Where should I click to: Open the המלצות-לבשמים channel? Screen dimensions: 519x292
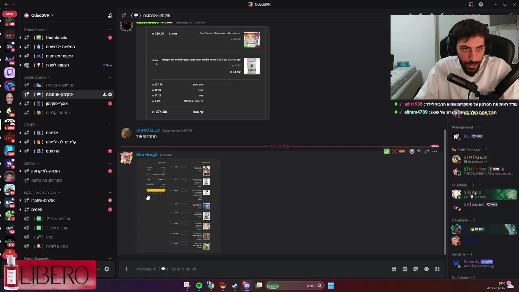pyautogui.click(x=68, y=47)
